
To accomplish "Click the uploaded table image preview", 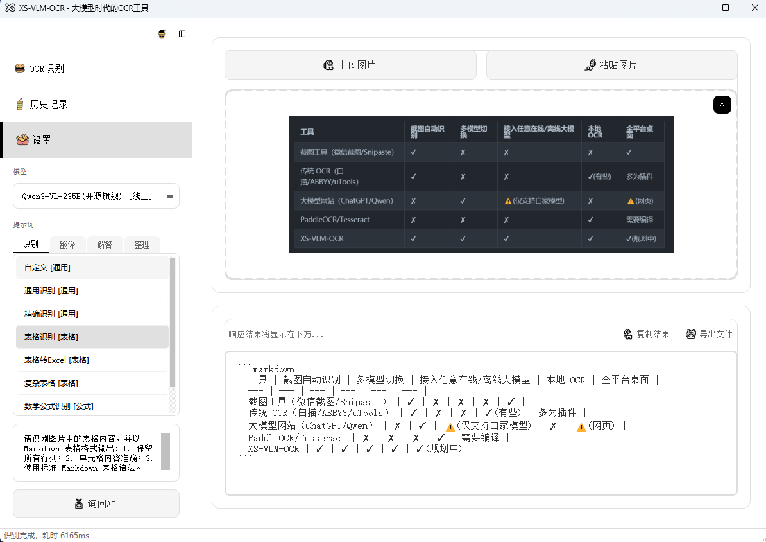I will point(481,184).
